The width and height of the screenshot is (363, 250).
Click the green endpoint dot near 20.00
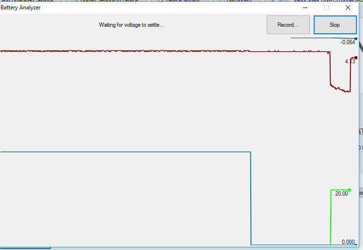click(349, 190)
